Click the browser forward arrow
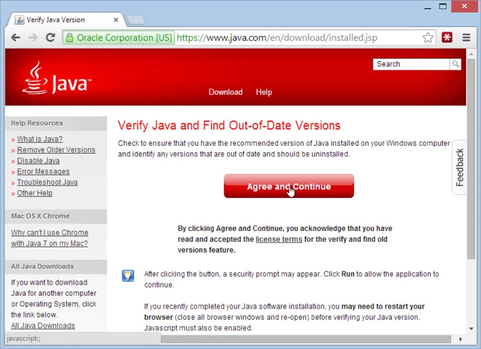Image resolution: width=481 pixels, height=349 pixels. (x=33, y=38)
